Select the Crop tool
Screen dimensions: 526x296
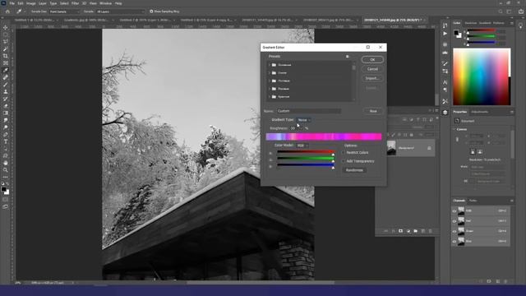pos(6,56)
